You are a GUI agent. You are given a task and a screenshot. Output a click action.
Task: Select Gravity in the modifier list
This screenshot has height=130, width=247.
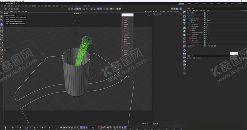[x=126, y=29]
